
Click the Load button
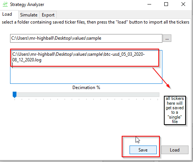coord(175,150)
